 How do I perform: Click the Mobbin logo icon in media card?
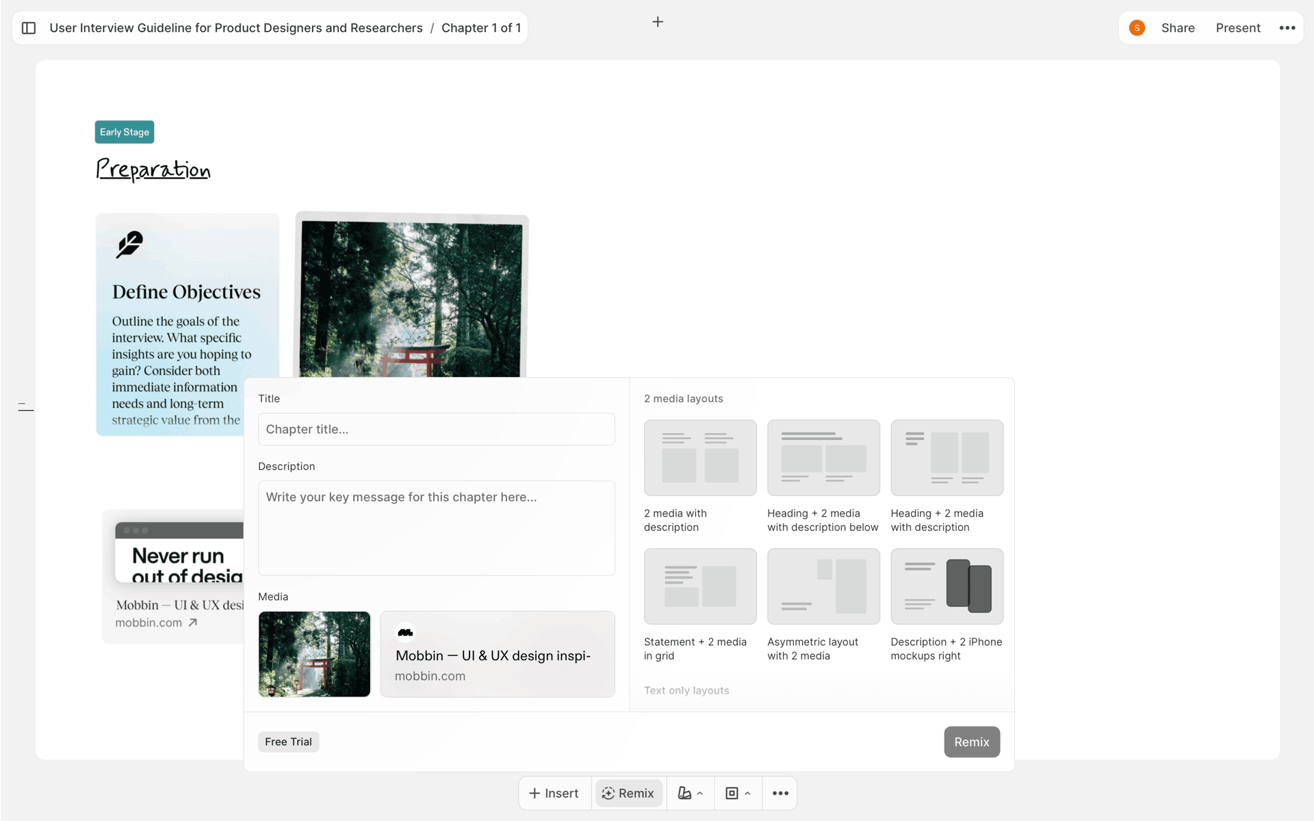pos(405,632)
